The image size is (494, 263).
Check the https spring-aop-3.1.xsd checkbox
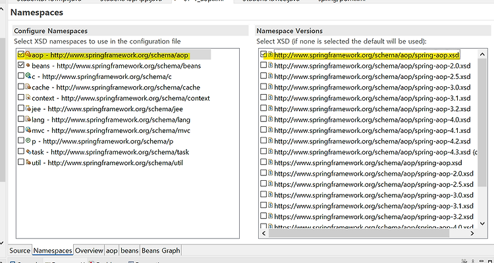[263, 205]
